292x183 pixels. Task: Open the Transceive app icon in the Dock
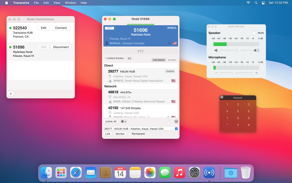[x=209, y=173]
